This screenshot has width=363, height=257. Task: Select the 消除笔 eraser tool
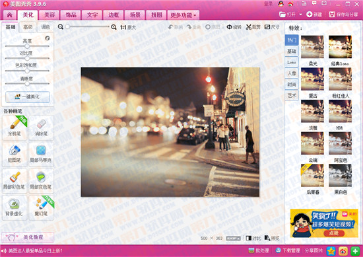[41, 128]
